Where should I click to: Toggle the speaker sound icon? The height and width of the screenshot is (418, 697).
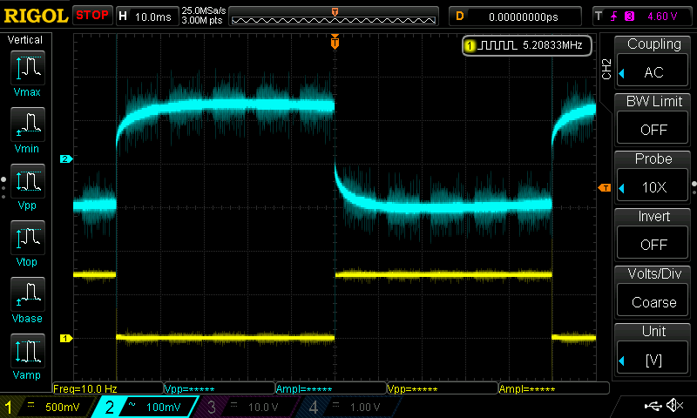pyautogui.click(x=673, y=406)
